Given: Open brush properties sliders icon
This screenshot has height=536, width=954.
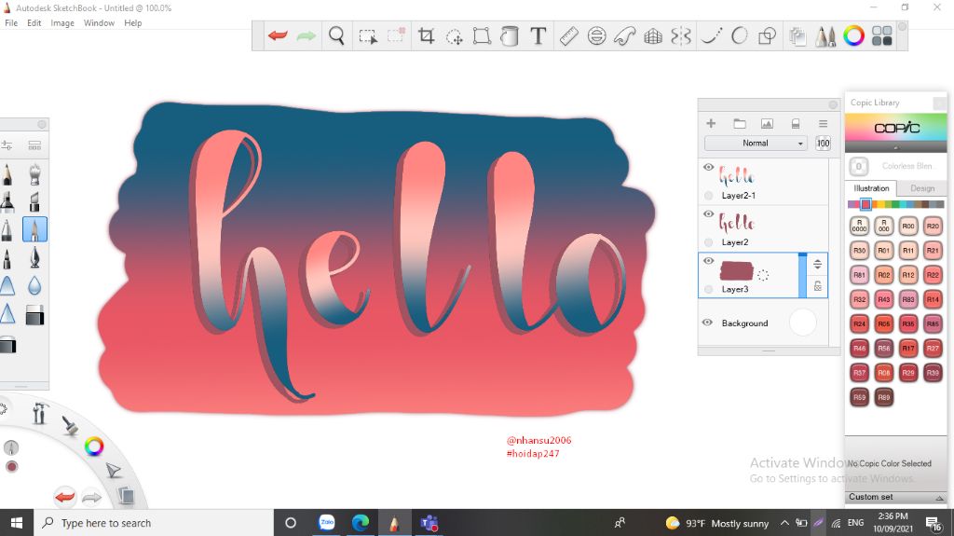Looking at the screenshot, I should 7,145.
